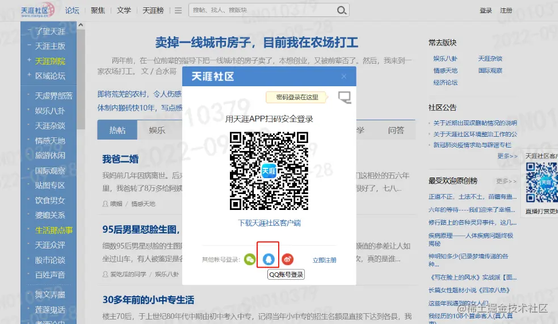Click author 爱吃瓜的同学 under the 95后 post
Image resolution: width=558 pixels, height=324 pixels.
(128, 274)
